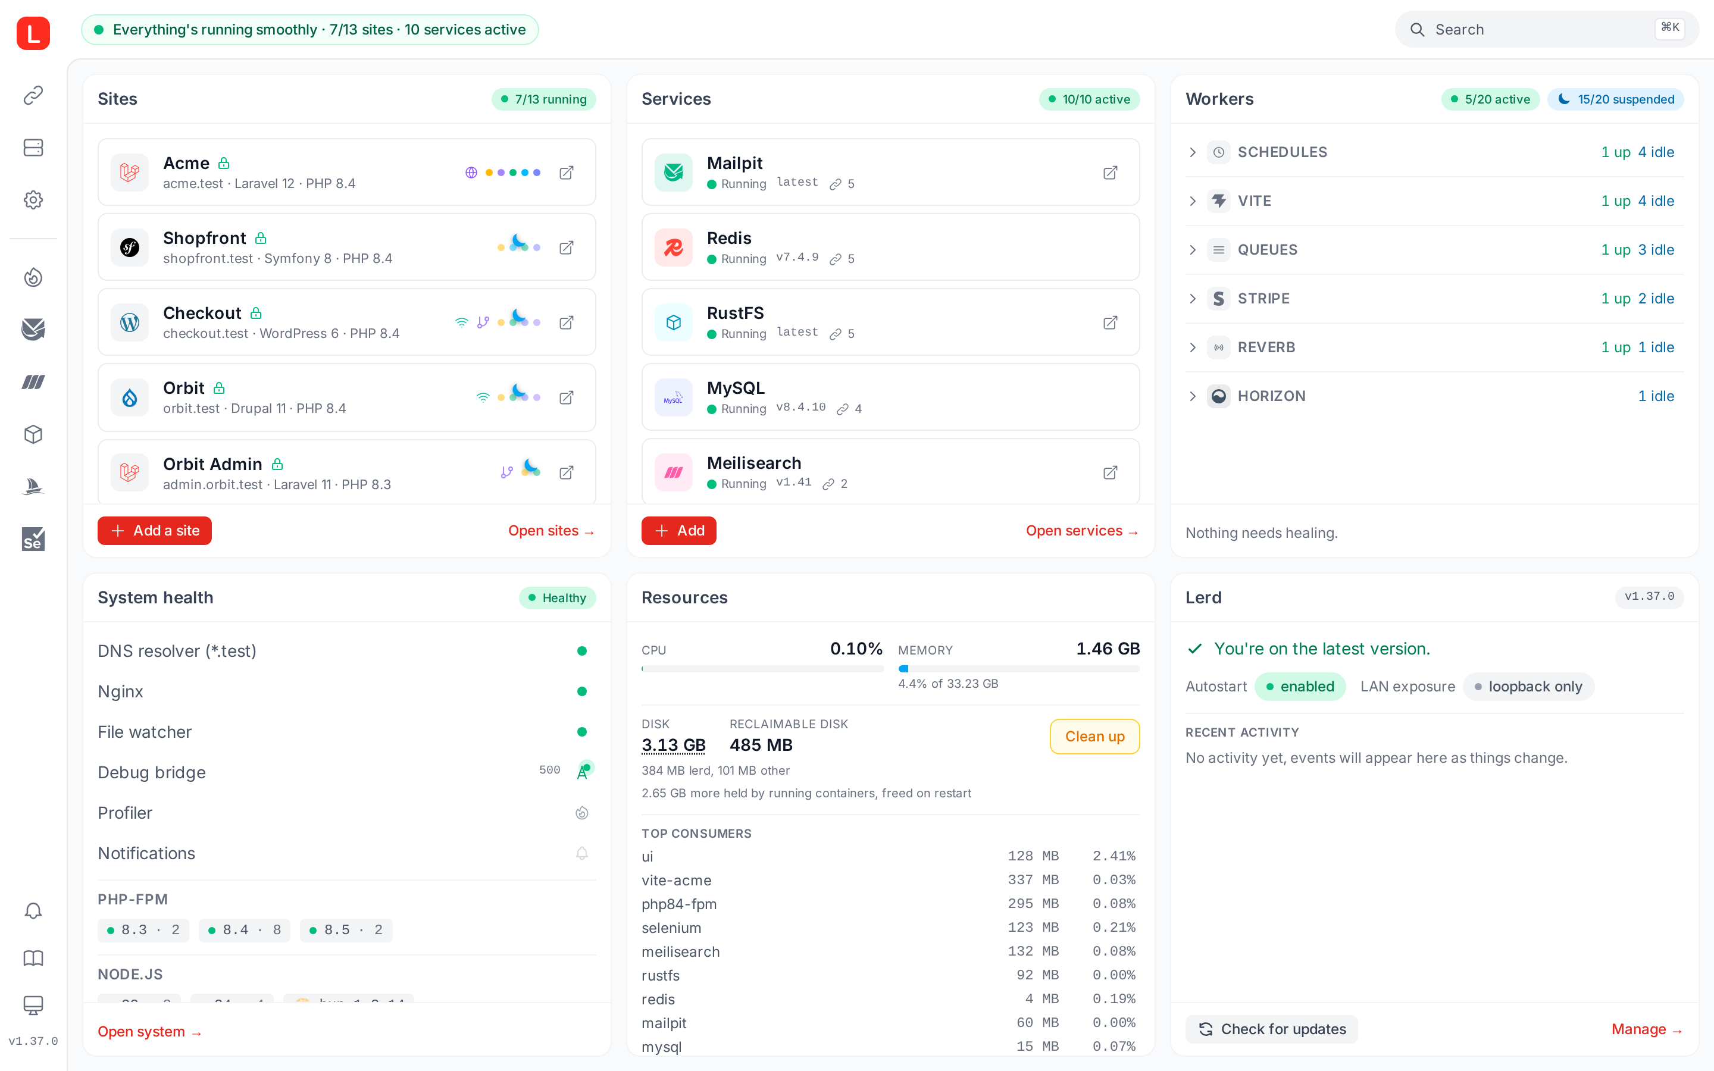This screenshot has height=1071, width=1714.
Task: Toggle the LAN exposure loopback only pill
Action: point(1528,687)
